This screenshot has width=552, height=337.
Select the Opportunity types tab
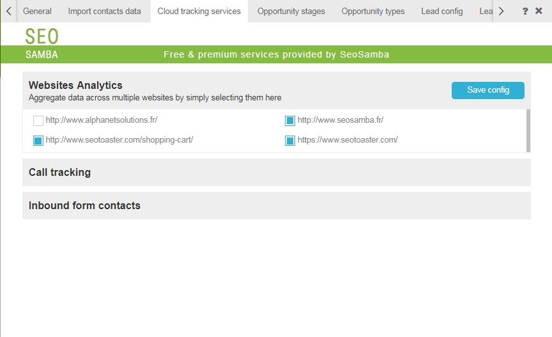pos(373,12)
